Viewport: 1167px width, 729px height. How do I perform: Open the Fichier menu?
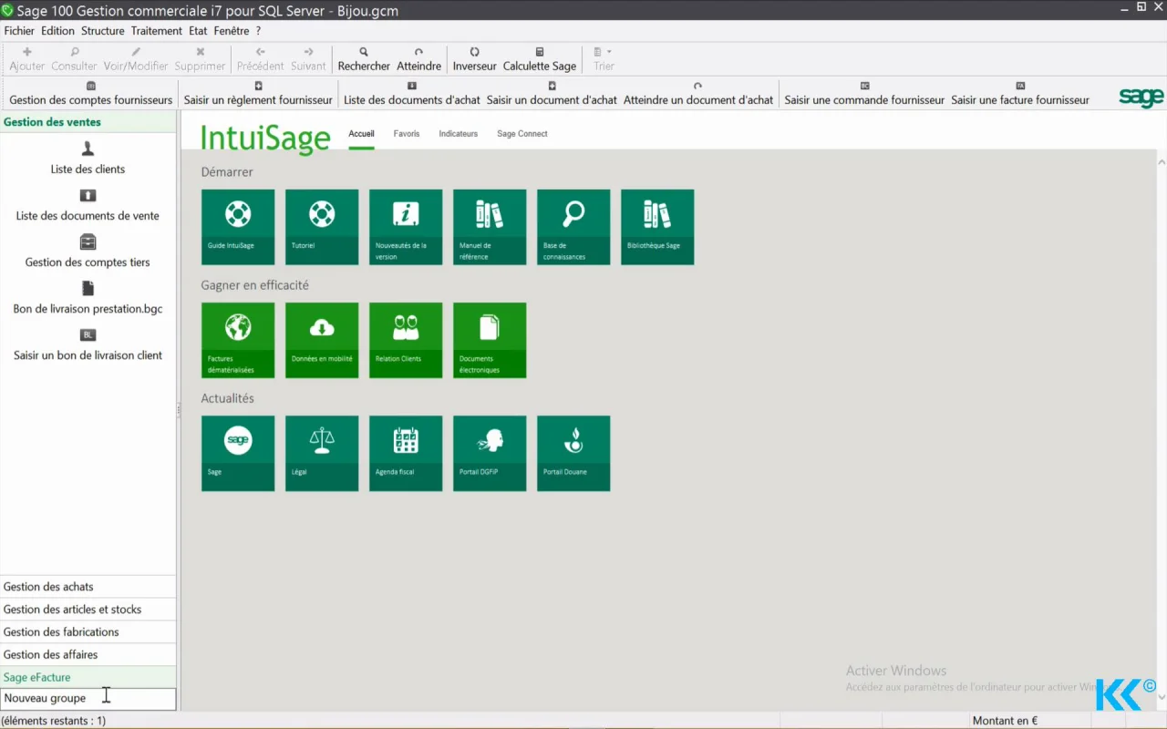click(x=19, y=31)
